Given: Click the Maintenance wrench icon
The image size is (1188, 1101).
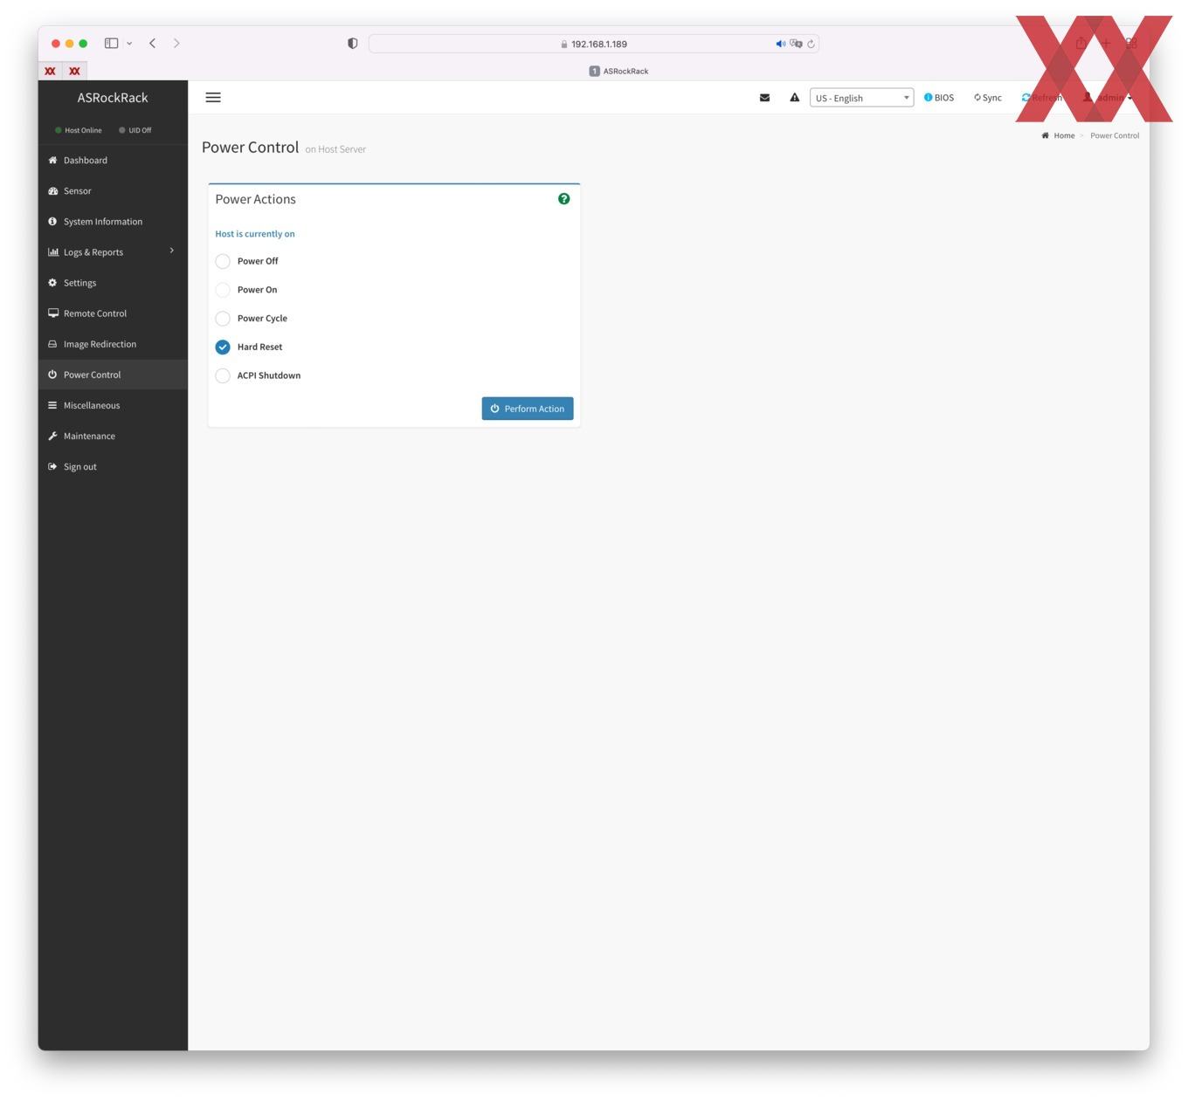Looking at the screenshot, I should pyautogui.click(x=52, y=436).
